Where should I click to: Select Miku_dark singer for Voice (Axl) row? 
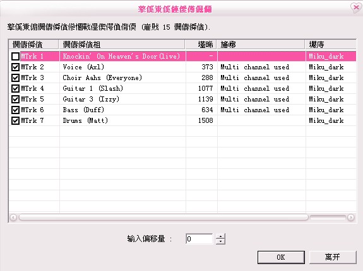[326, 67]
